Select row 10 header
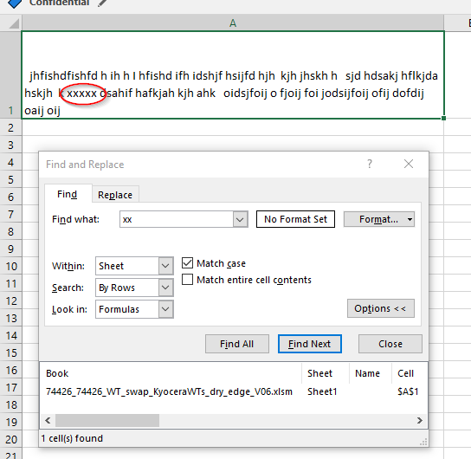 10,266
